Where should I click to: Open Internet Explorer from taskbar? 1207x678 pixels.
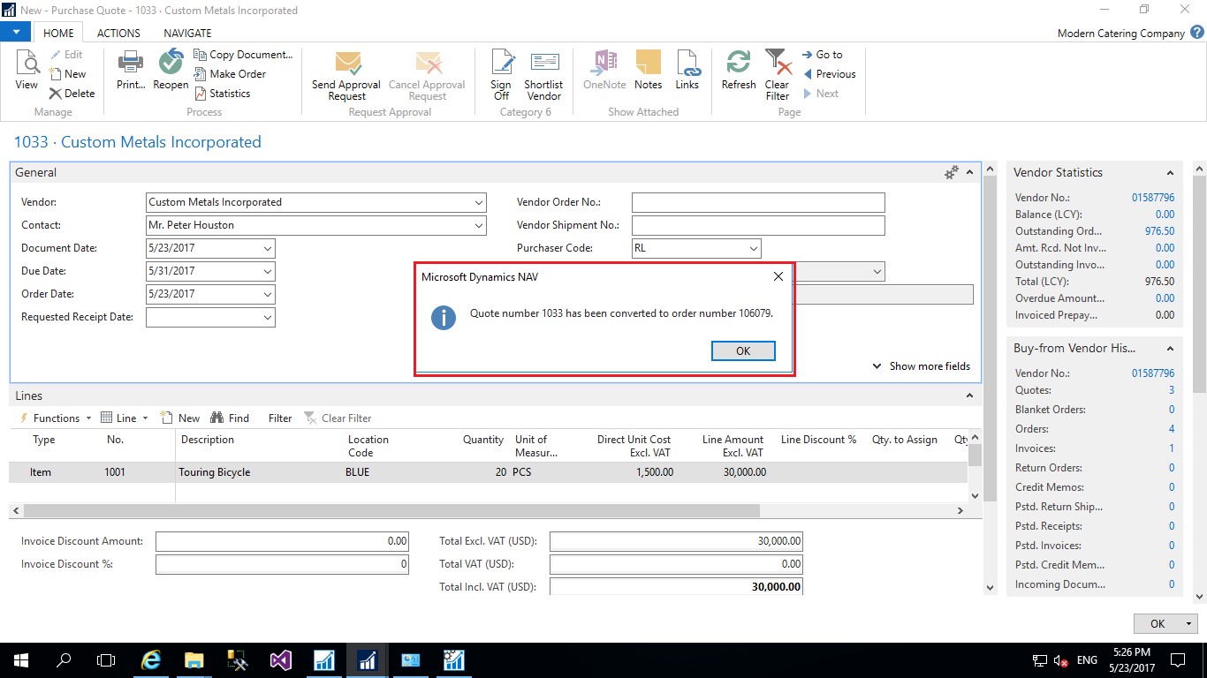(152, 659)
